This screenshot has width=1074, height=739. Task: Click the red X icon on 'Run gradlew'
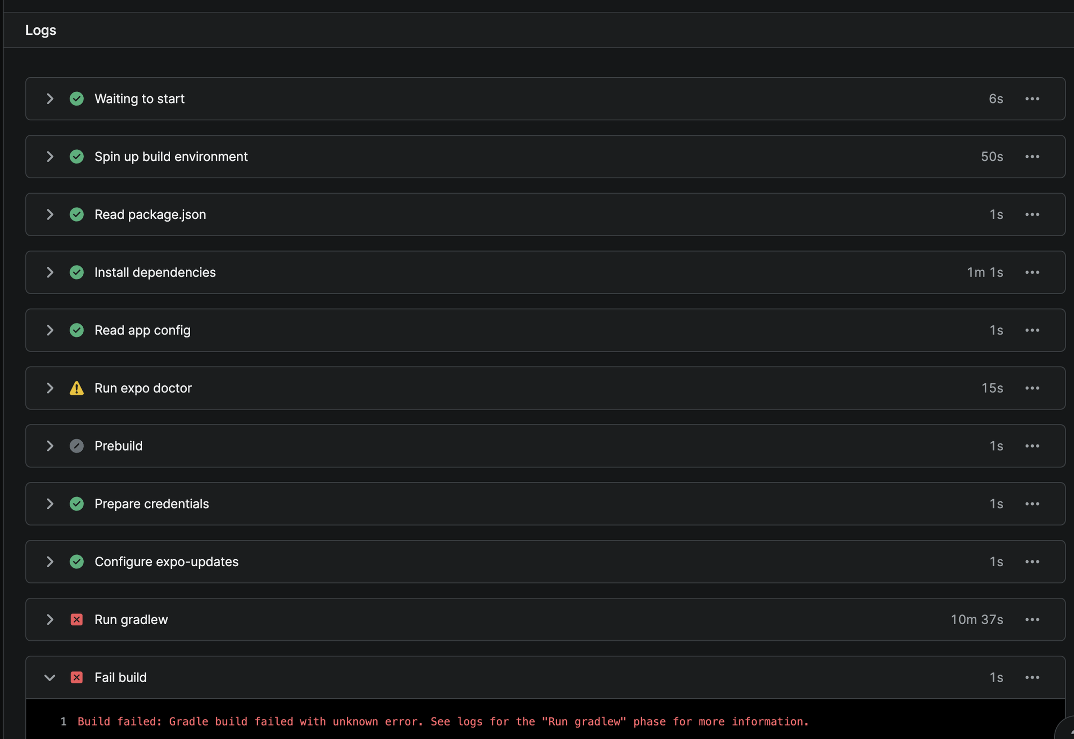coord(77,619)
